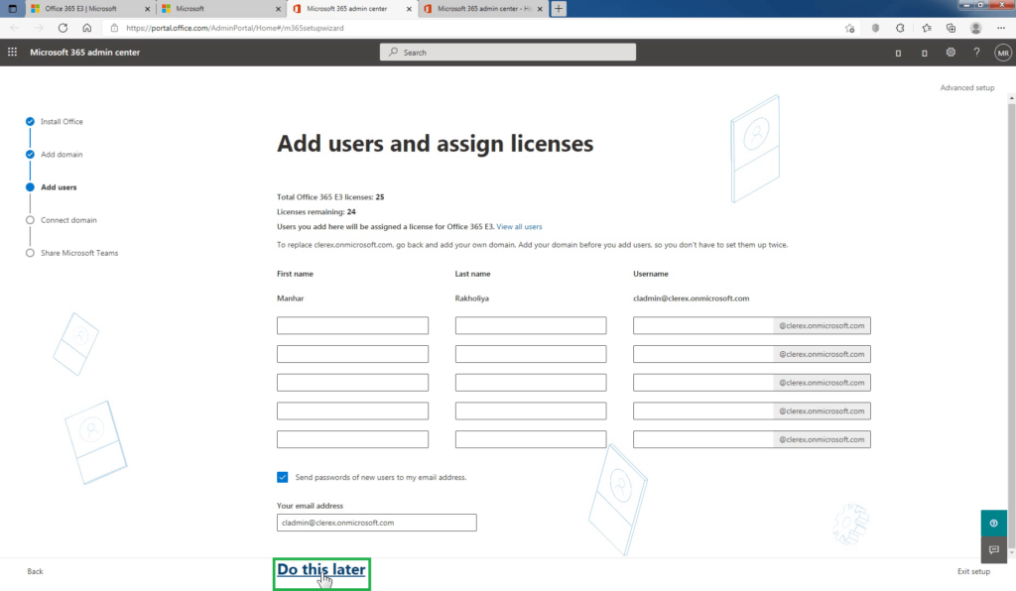The height and width of the screenshot is (591, 1016).
Task: Open the app launcher waffle icon
Action: 12,52
